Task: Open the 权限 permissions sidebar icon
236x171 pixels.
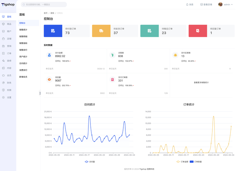Action: coord(3,90)
